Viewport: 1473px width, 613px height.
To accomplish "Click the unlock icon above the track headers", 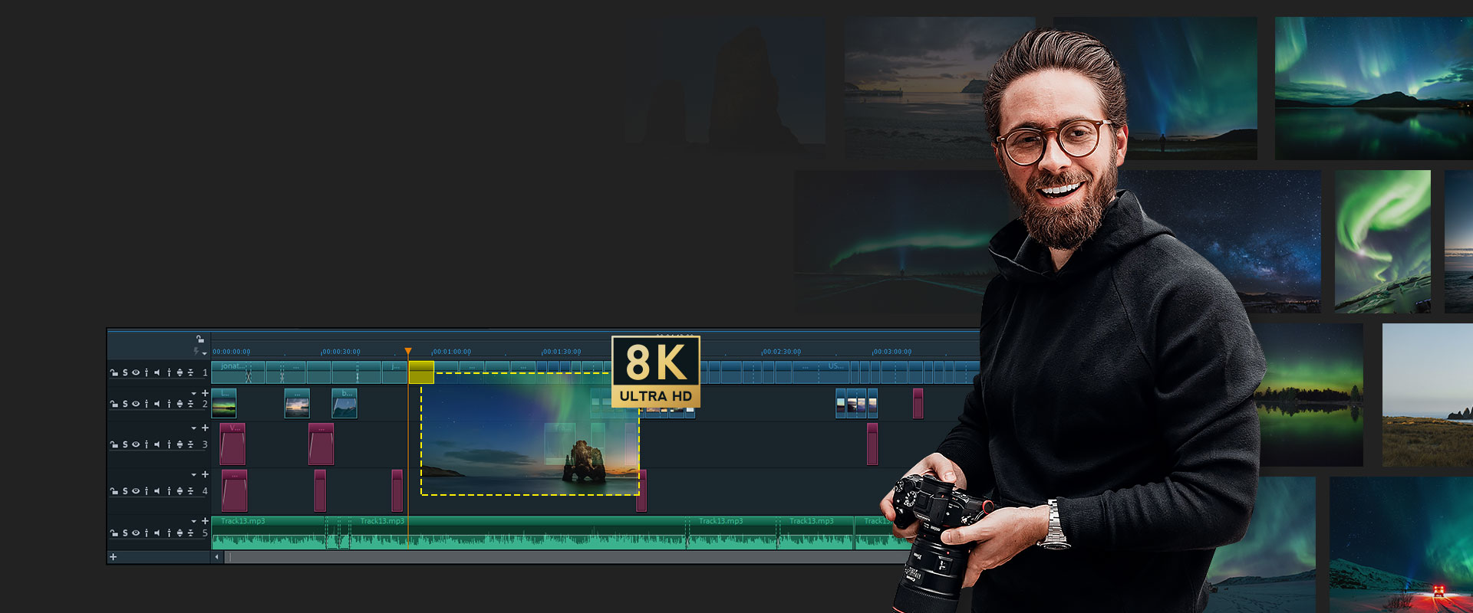I will point(200,339).
